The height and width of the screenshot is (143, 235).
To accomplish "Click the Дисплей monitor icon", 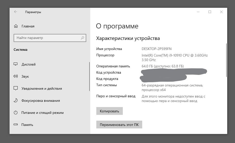I will point(16,64).
